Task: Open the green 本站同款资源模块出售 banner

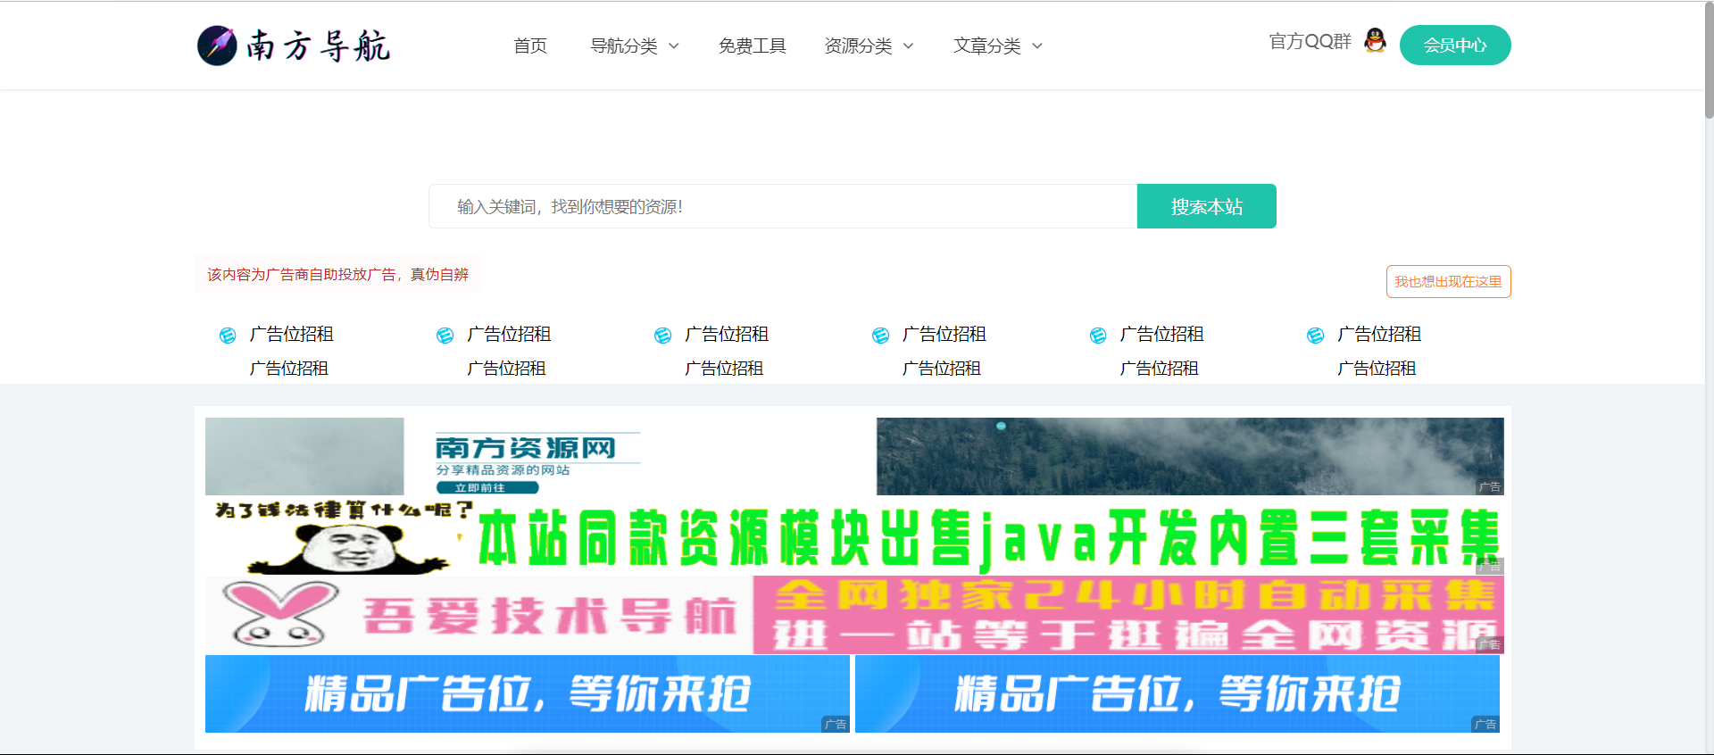Action: click(x=854, y=536)
